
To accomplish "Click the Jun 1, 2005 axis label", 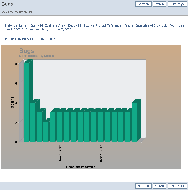I will [x=60, y=153].
